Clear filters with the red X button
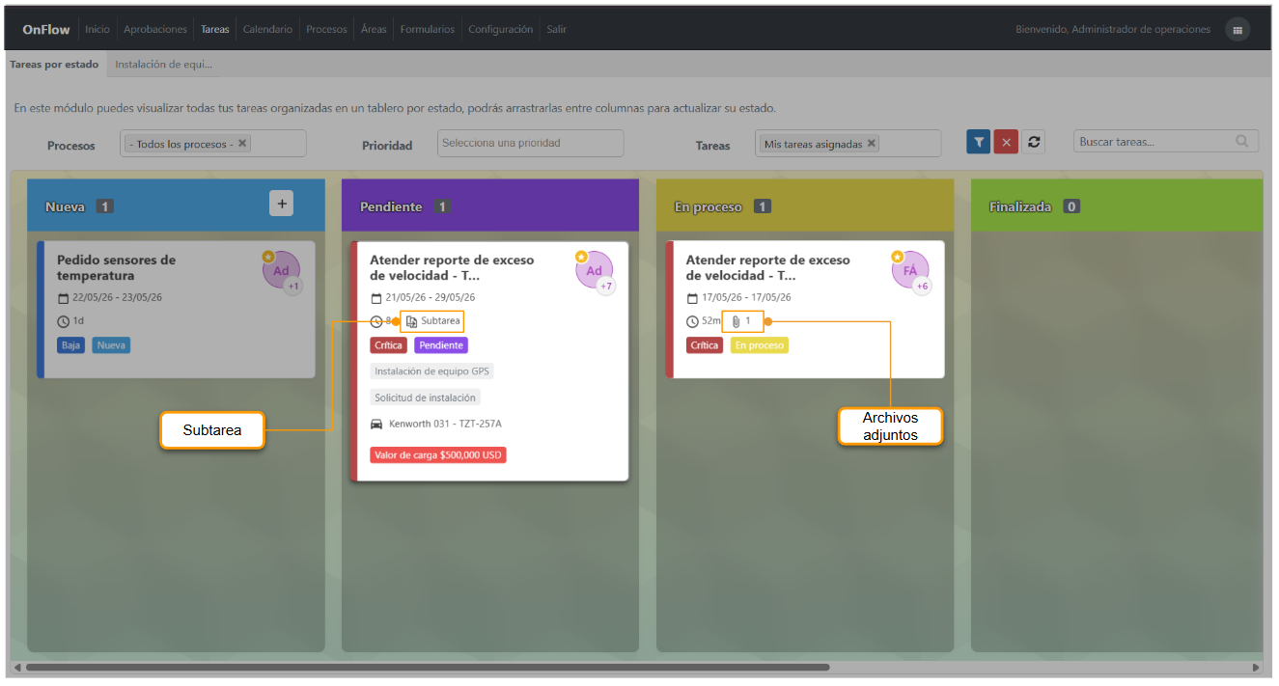This screenshot has height=686, width=1279. click(1006, 142)
